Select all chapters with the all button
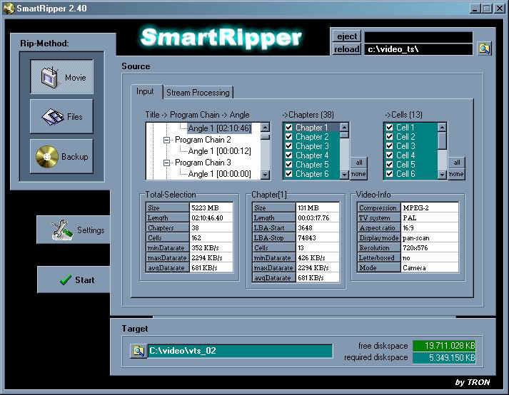The width and height of the screenshot is (509, 395). [x=358, y=163]
